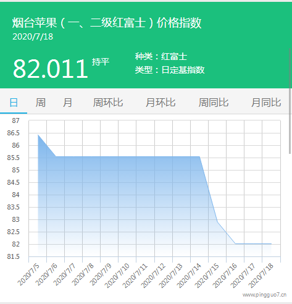Click the chart data point at 2020/7/15
Screen dimensions: 292x304
(x=217, y=222)
